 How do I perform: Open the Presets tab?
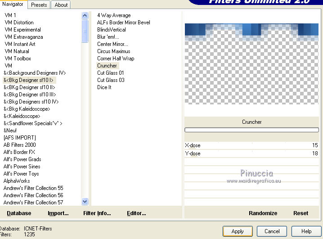(39, 5)
